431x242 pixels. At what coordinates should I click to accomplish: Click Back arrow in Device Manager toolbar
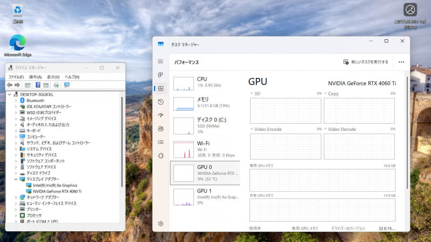[x=10, y=85]
